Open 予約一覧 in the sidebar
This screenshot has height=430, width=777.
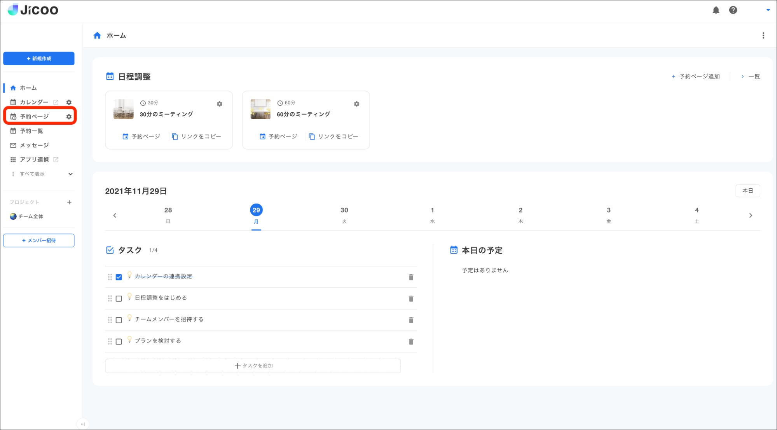31,131
